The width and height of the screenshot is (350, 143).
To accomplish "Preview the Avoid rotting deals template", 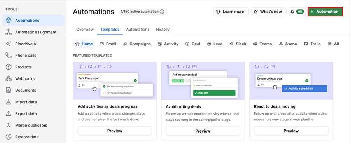I will point(203,131).
